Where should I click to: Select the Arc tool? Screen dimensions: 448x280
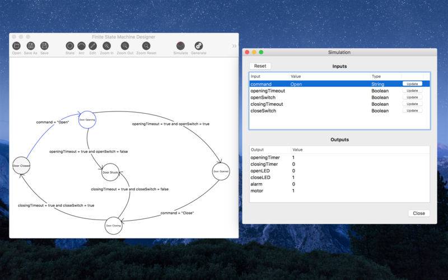[81, 46]
